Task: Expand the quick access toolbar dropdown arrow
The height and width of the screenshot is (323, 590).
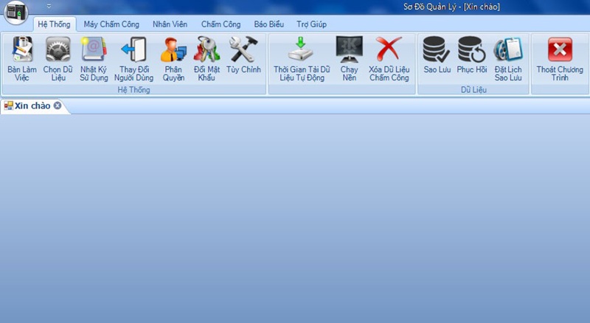Action: pos(49,6)
